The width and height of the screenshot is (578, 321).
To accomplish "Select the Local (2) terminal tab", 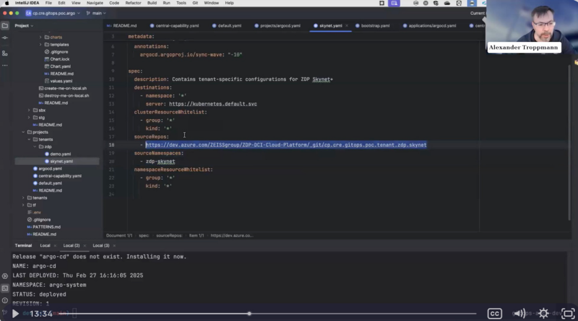I will (x=71, y=246).
